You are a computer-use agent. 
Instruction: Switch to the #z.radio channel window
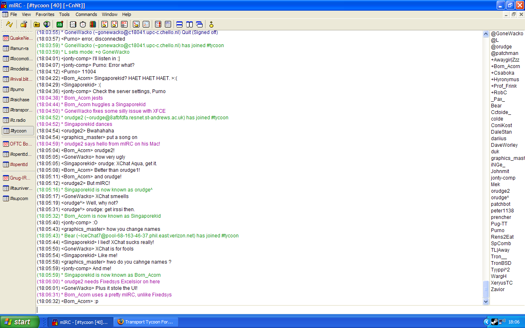point(18,120)
